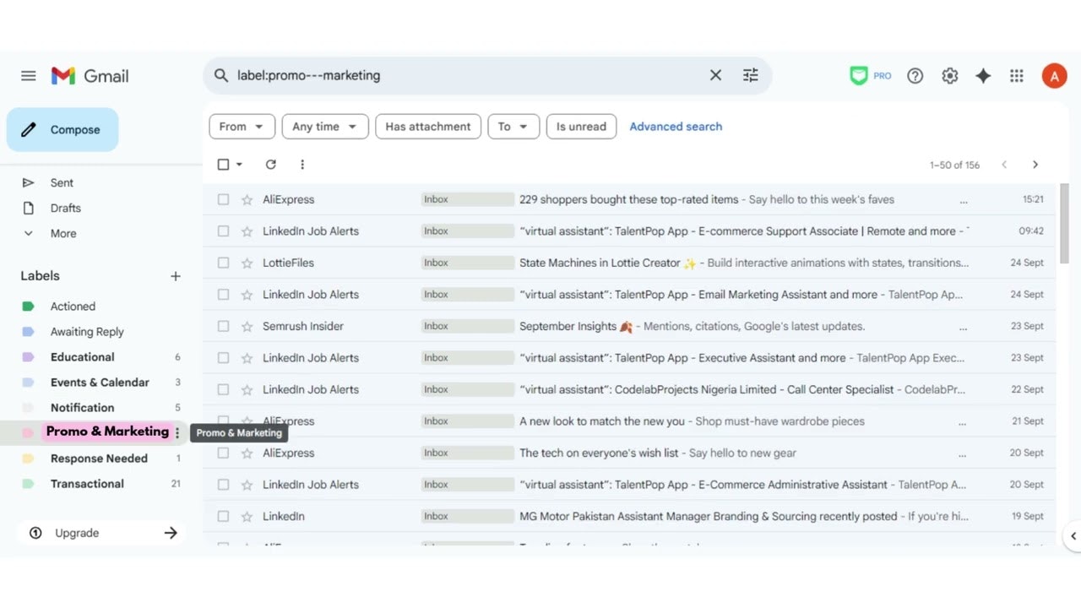1081x608 pixels.
Task: Open Gmail settings gear
Action: coord(949,75)
